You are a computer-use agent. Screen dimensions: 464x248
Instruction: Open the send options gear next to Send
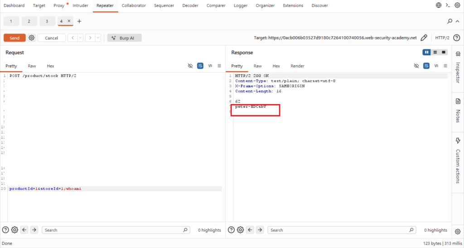[32, 38]
